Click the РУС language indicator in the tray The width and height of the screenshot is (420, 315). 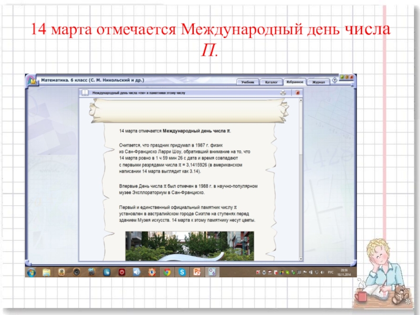point(331,272)
